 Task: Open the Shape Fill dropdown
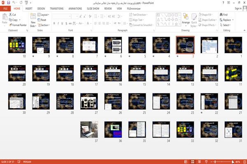point(205,15)
